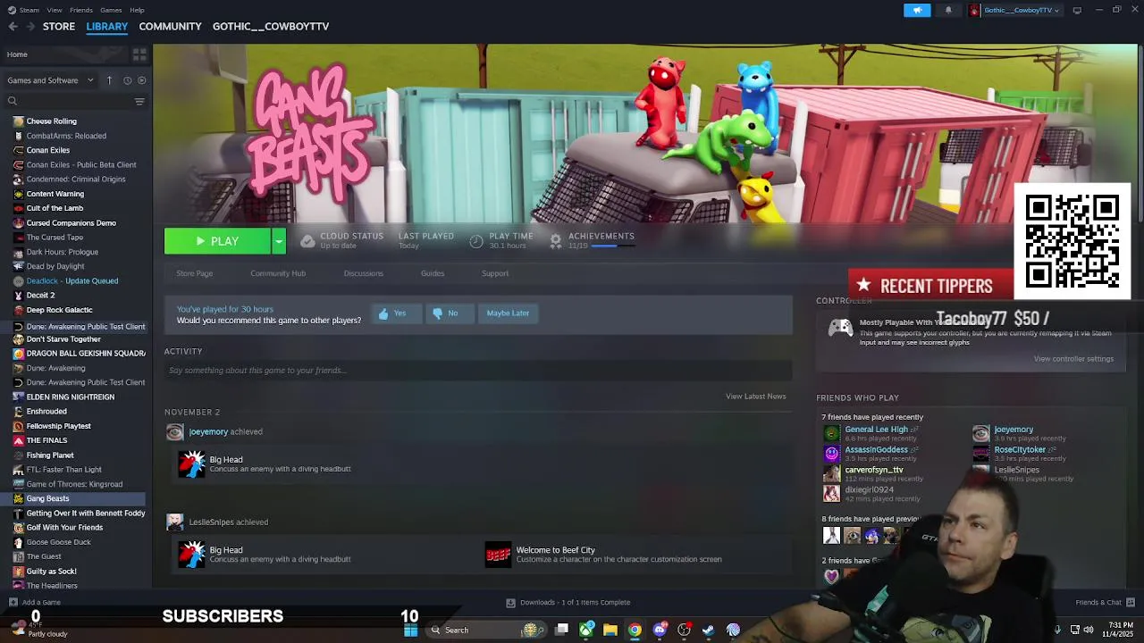Open File Explorer from taskbar

click(x=610, y=630)
